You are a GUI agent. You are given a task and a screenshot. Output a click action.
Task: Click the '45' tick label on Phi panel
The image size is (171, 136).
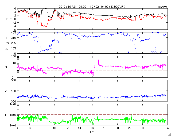[15, 54]
